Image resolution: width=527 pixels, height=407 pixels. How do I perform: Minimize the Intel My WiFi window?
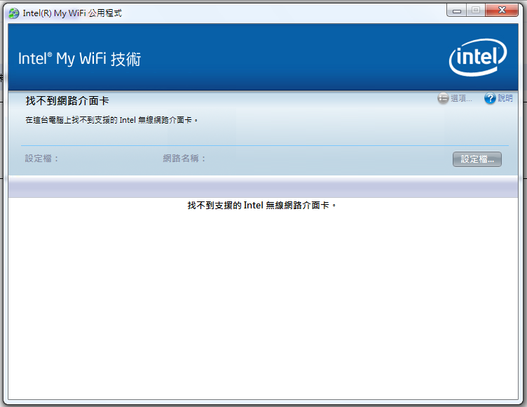(456, 11)
